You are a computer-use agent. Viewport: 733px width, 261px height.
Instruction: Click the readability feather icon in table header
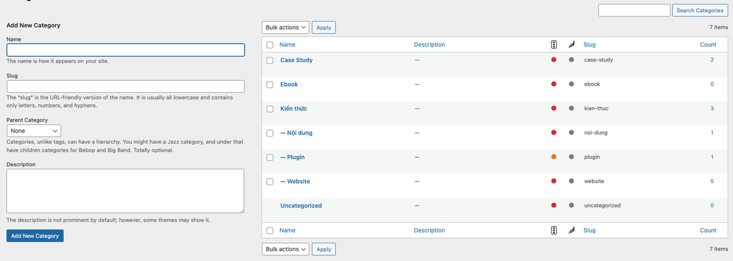(x=571, y=45)
